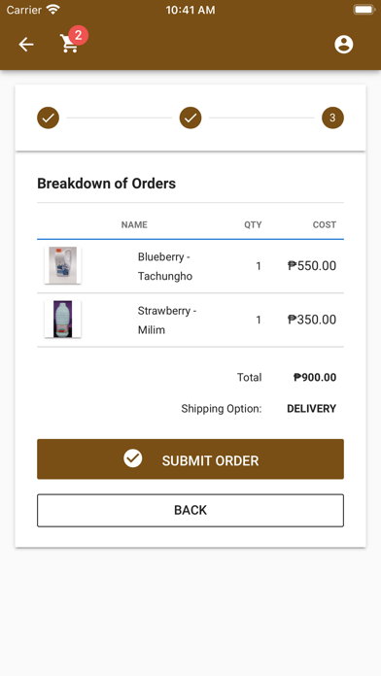Viewport: 381px width, 676px height.
Task: Select the Blueberry - Tachungho item name
Action: [x=165, y=266]
